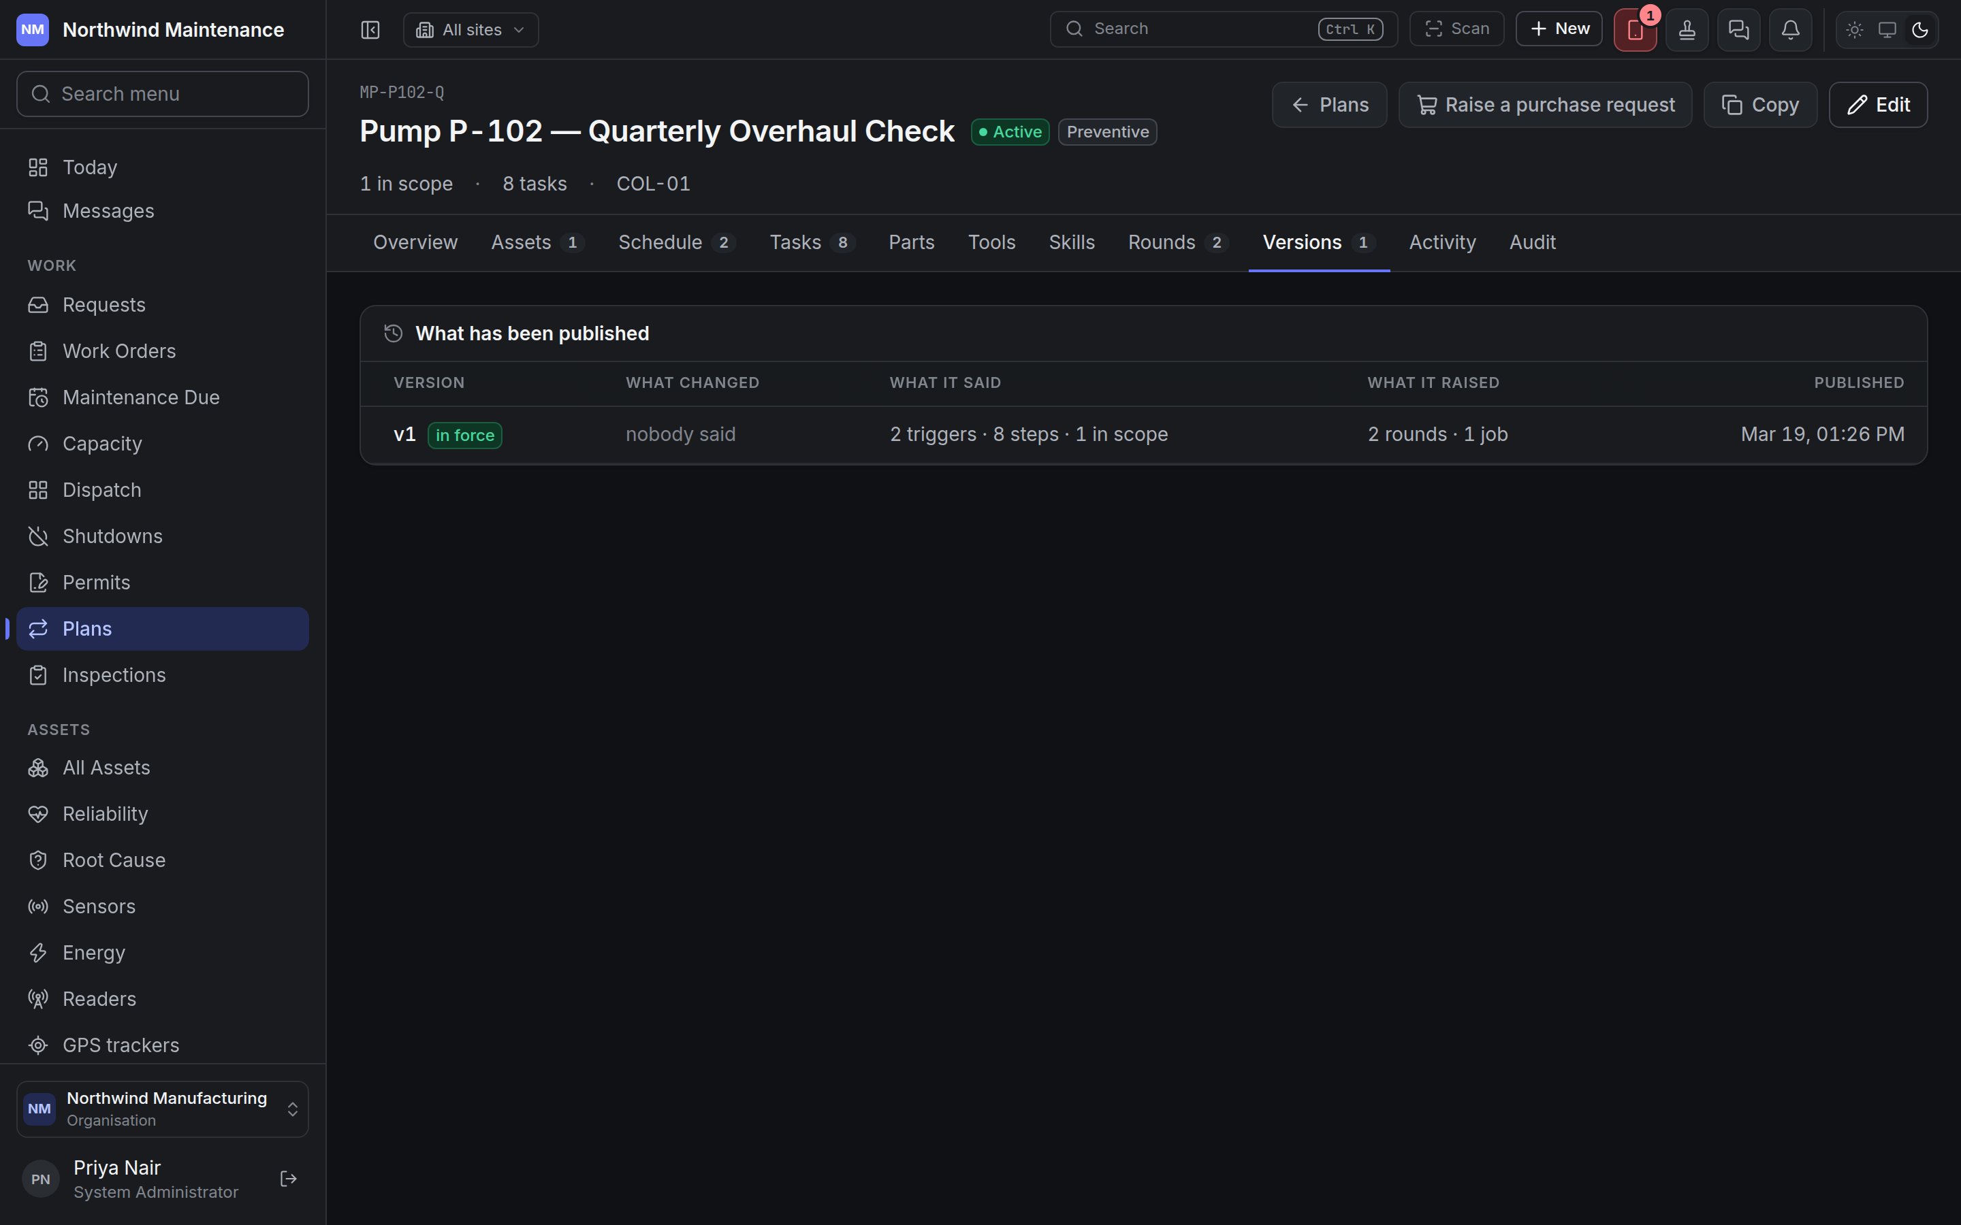
Task: Go to Work Orders
Action: pyautogui.click(x=162, y=350)
